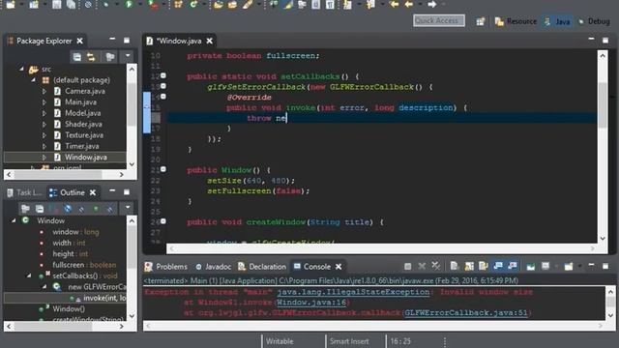The image size is (619, 348).
Task: Switch to the Resource perspective
Action: (x=516, y=21)
